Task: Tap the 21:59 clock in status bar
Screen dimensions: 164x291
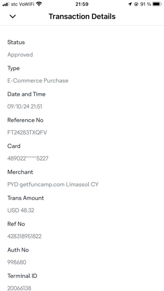Action: point(82,4)
